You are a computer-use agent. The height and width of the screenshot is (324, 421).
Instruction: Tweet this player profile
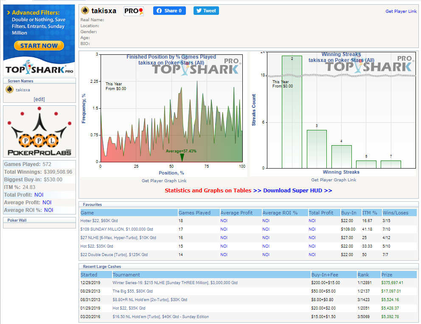point(206,11)
